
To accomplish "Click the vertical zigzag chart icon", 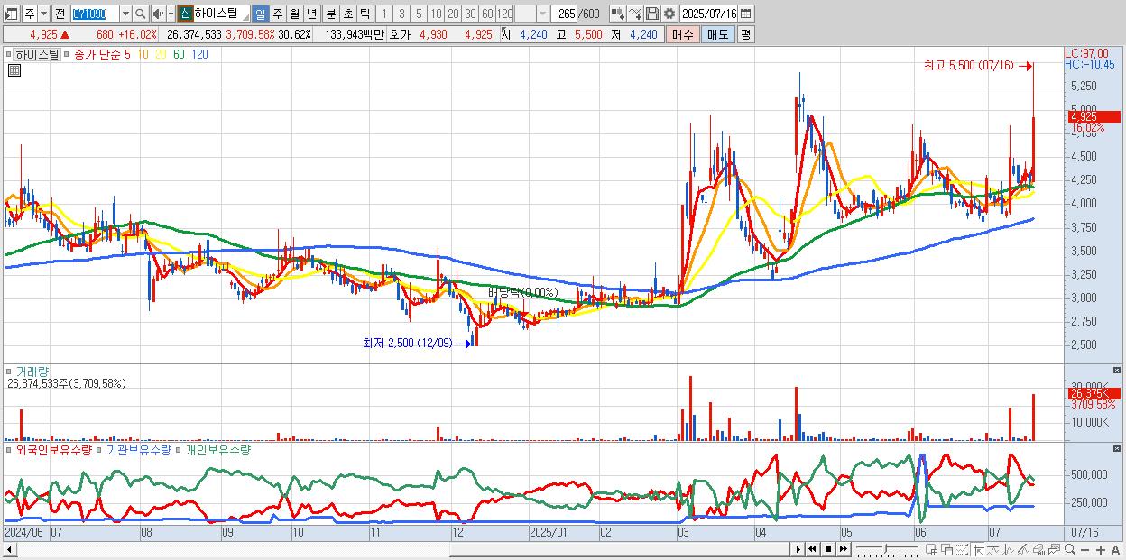I will pyautogui.click(x=1009, y=550).
